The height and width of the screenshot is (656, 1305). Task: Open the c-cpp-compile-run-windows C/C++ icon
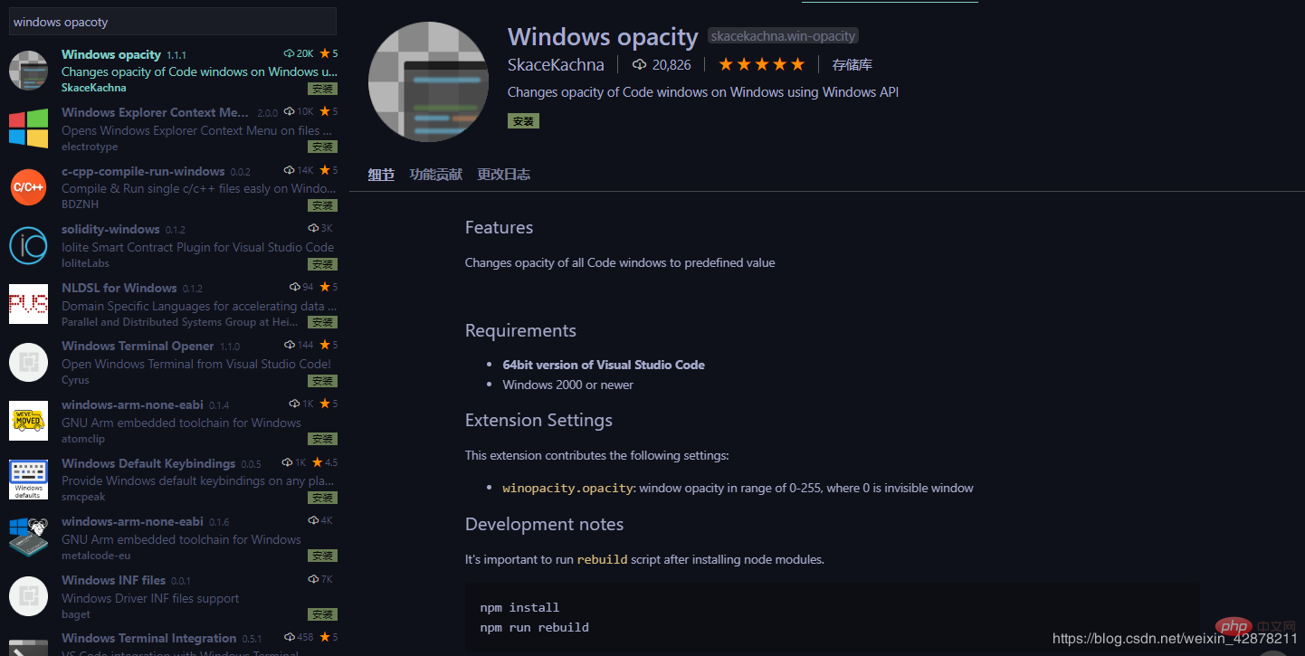[x=28, y=187]
